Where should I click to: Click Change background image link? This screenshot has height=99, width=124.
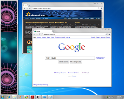pos(41,85)
